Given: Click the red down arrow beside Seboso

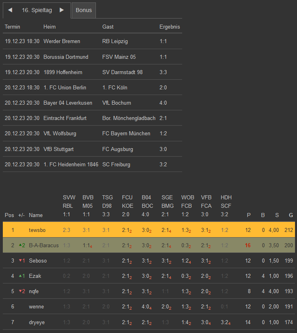Looking at the screenshot, I should pos(21,261).
